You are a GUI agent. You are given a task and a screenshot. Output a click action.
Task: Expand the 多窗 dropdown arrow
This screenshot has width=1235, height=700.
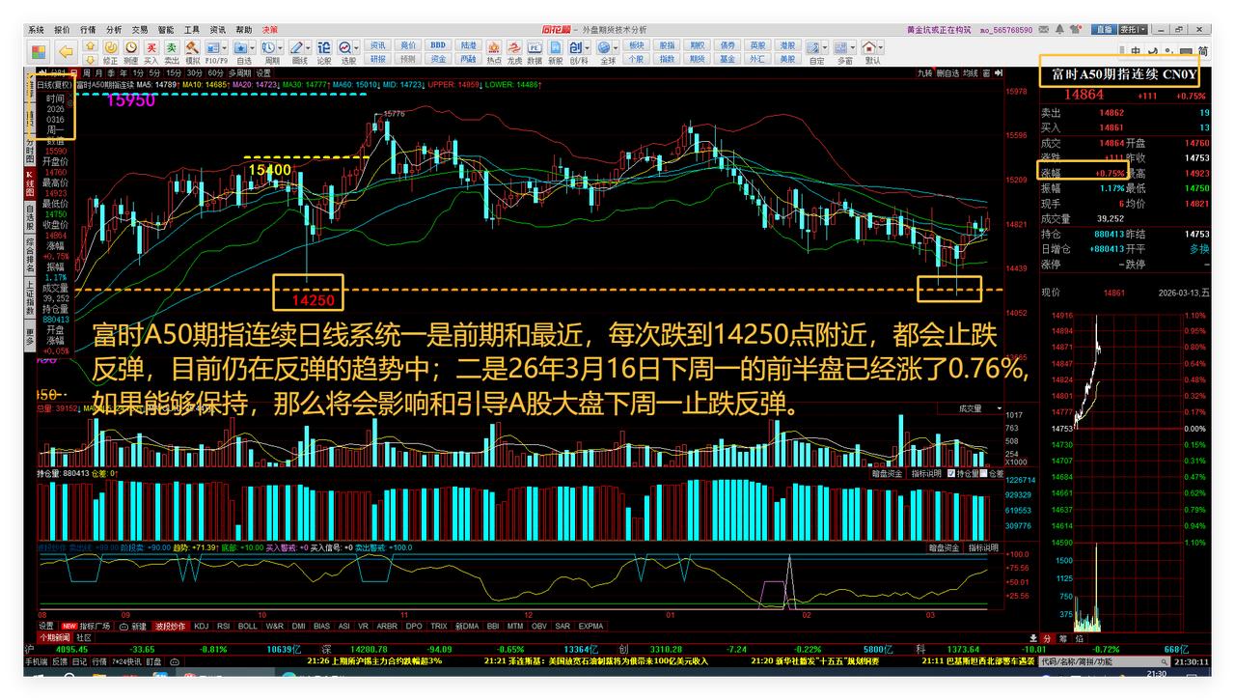point(854,47)
